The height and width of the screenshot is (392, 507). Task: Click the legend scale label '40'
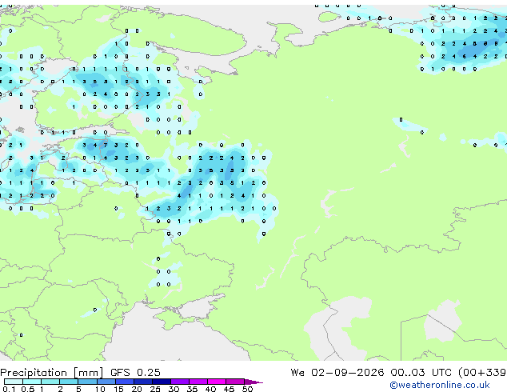pos(210,389)
